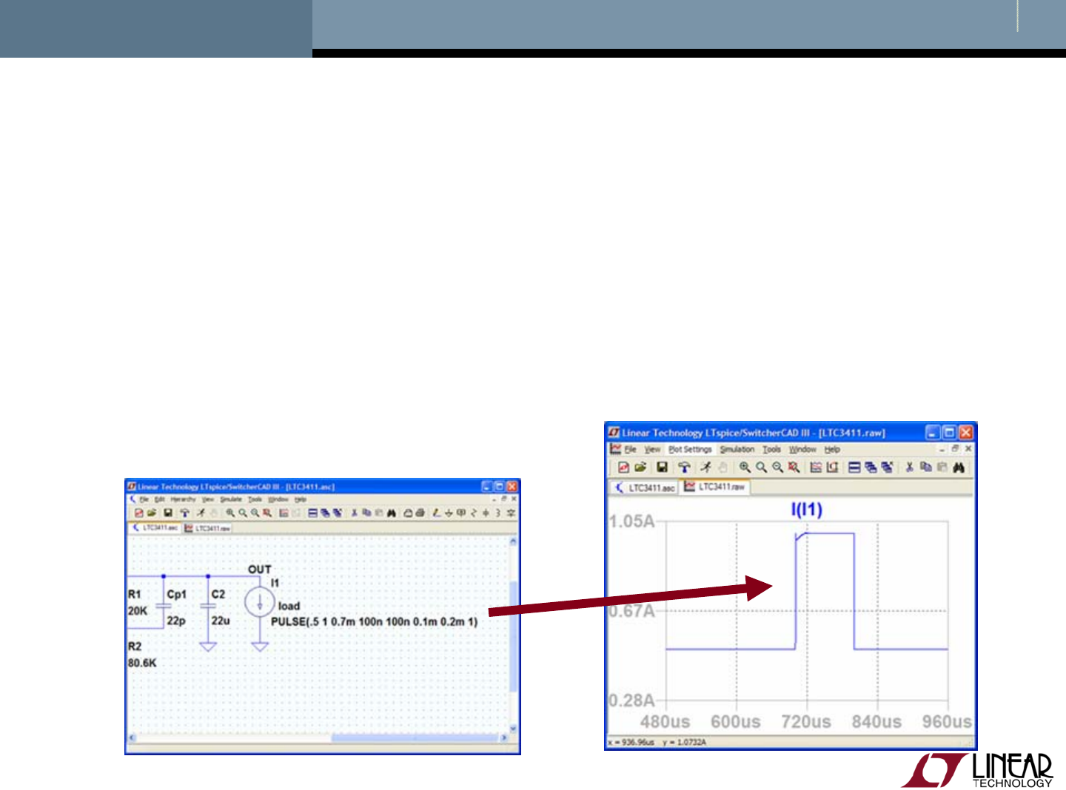The image size is (1066, 790).
Task: Click the vertical scrollbar thumb in the schematic window
Action: click(x=513, y=635)
